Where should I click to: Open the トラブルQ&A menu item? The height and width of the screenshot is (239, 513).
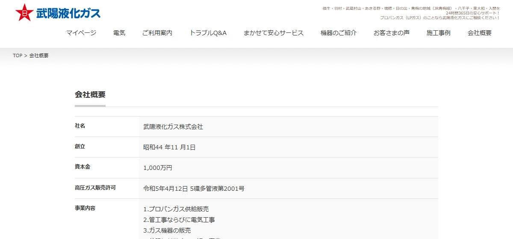pyautogui.click(x=208, y=33)
